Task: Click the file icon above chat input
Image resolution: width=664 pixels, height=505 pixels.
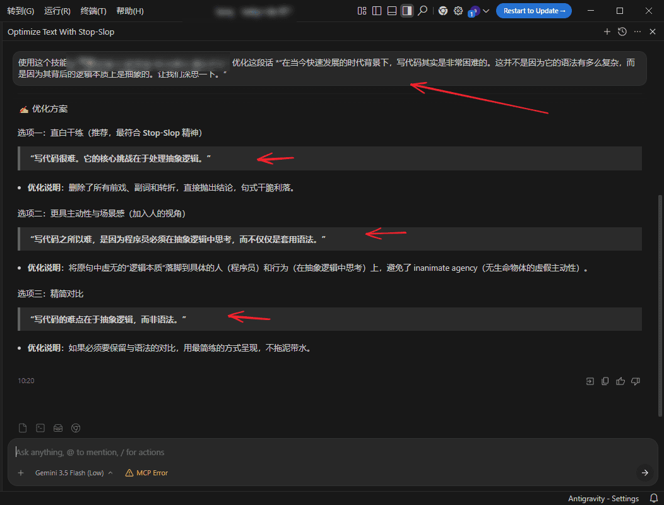Action: click(x=23, y=428)
